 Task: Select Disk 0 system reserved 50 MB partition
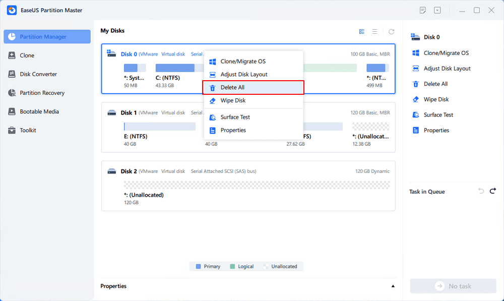(x=135, y=68)
